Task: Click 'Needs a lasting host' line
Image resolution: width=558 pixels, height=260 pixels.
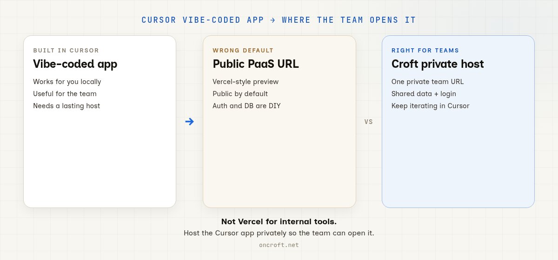Action: coord(66,106)
